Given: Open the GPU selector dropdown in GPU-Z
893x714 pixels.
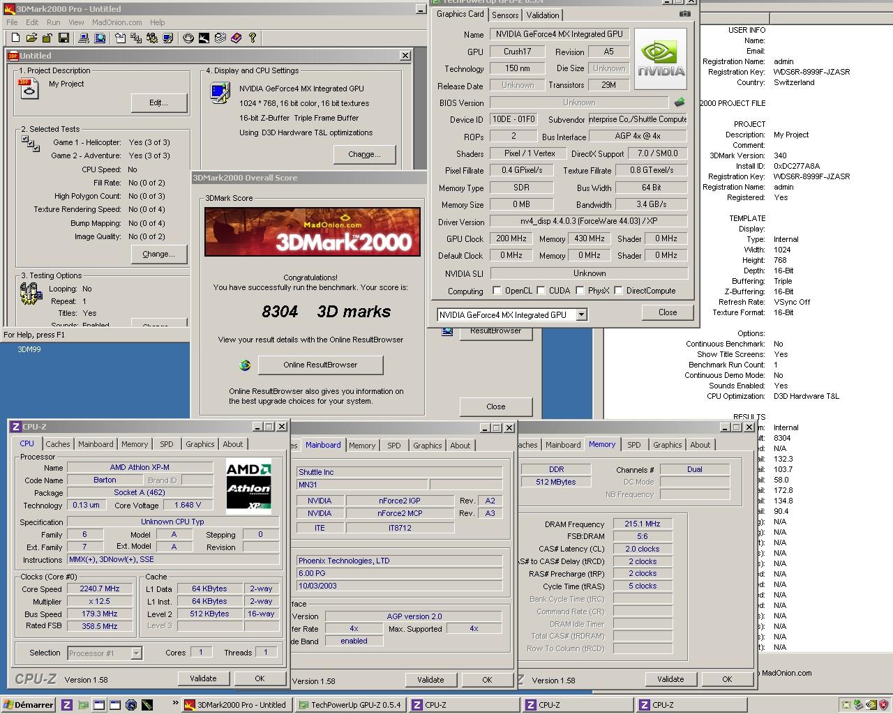Looking at the screenshot, I should [x=581, y=315].
